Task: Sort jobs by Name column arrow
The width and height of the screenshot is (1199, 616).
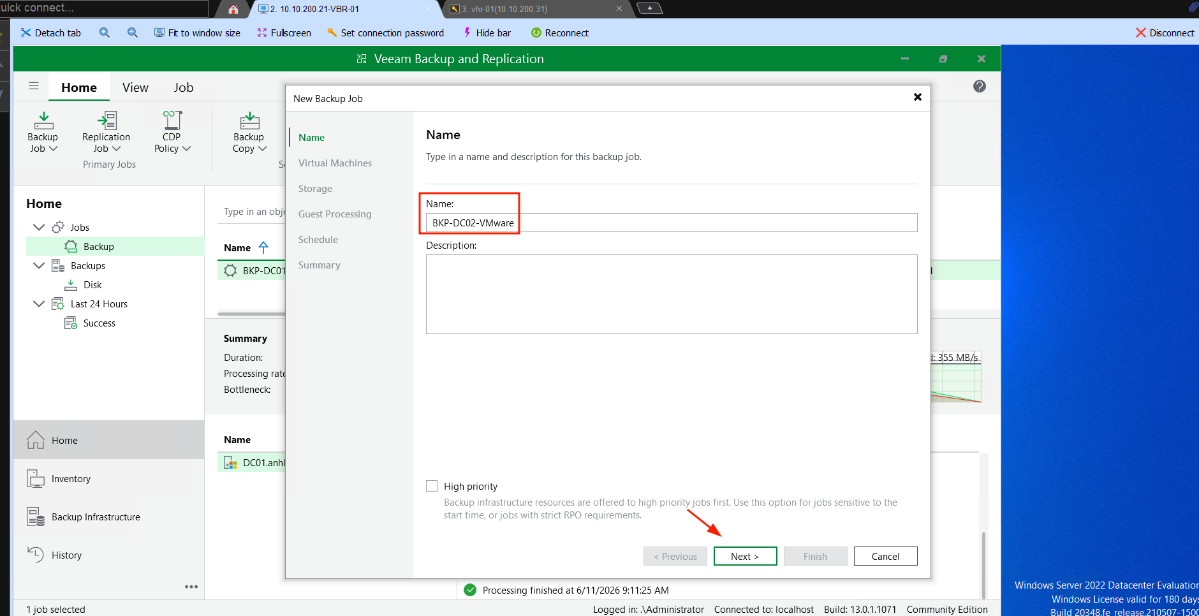Action: pos(263,247)
